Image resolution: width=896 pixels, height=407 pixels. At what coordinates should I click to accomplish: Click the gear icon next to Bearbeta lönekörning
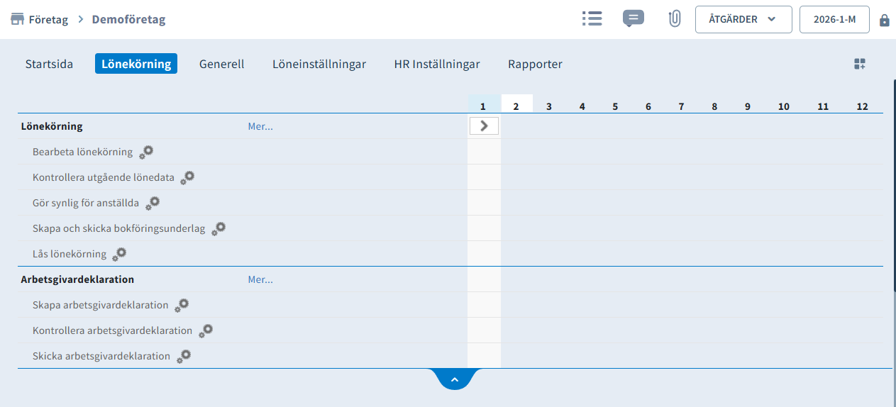(x=146, y=152)
